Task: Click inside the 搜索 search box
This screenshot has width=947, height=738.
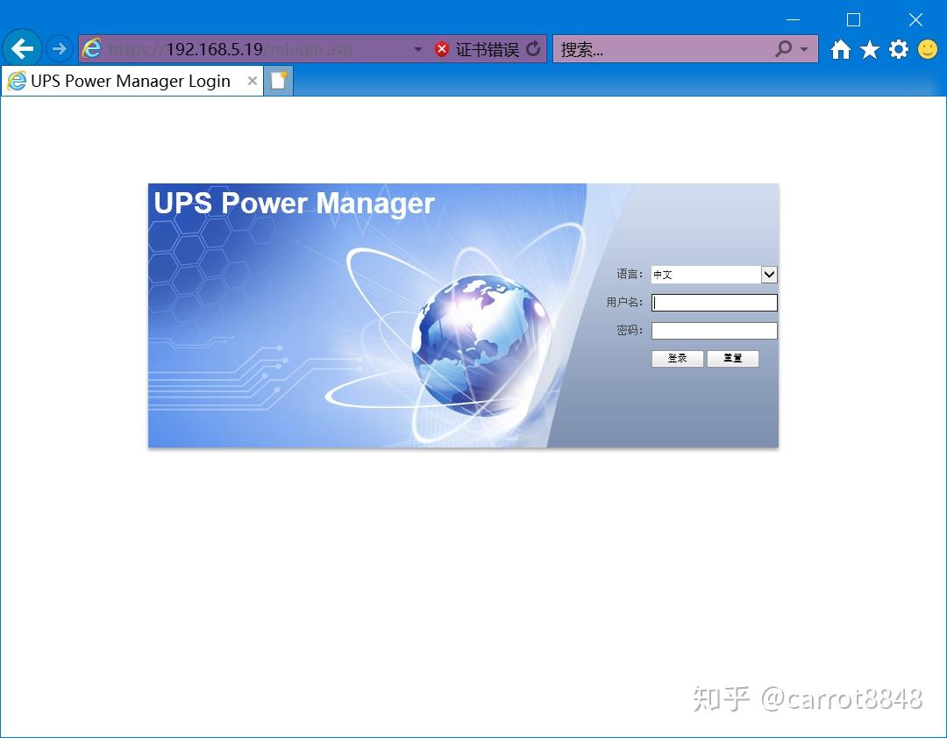Action: click(x=666, y=49)
